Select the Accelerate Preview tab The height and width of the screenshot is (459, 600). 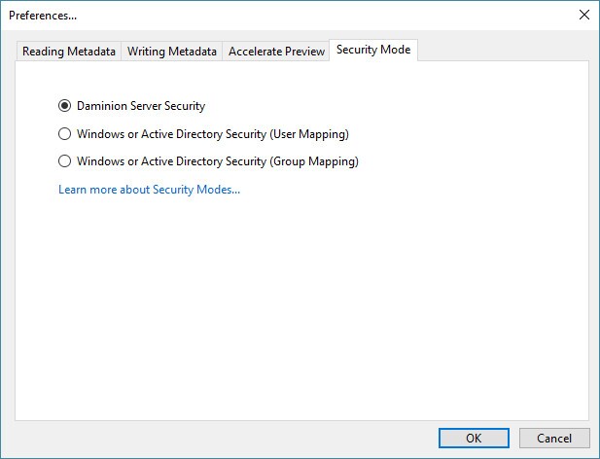pyautogui.click(x=276, y=52)
